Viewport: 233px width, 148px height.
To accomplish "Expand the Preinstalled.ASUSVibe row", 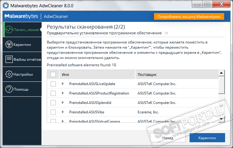I will [x=63, y=112].
